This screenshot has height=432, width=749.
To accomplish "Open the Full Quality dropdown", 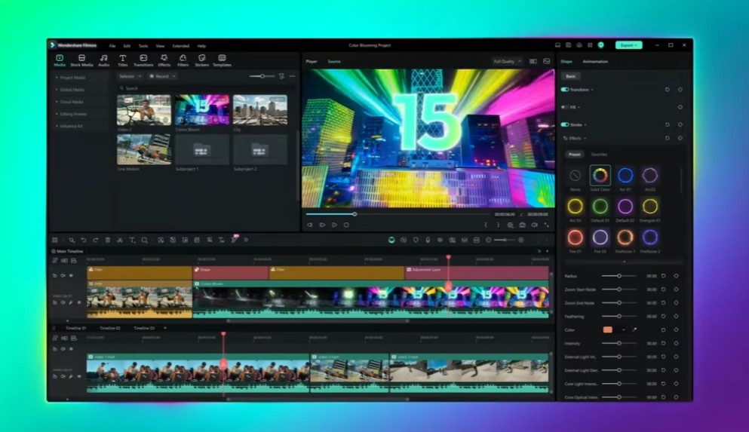I will (x=507, y=61).
